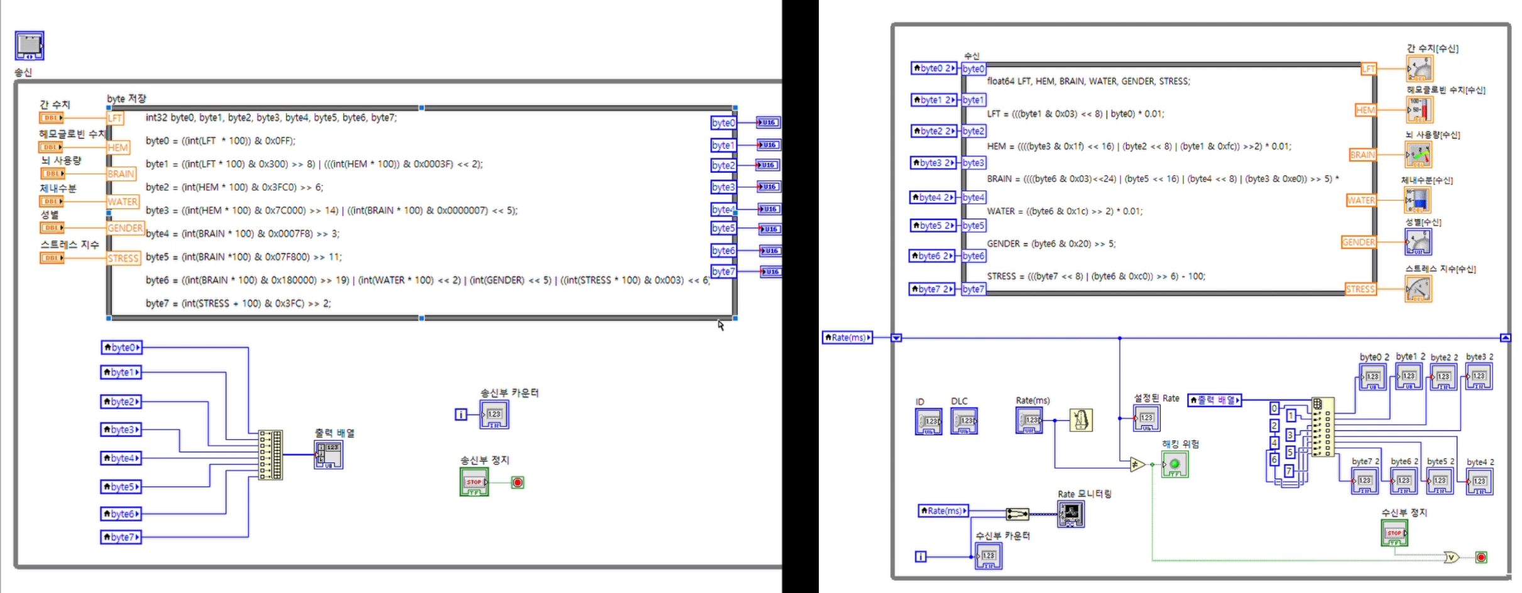Click the Build Array node before 출력 배열
Image resolution: width=1522 pixels, height=593 pixels.
coord(271,455)
